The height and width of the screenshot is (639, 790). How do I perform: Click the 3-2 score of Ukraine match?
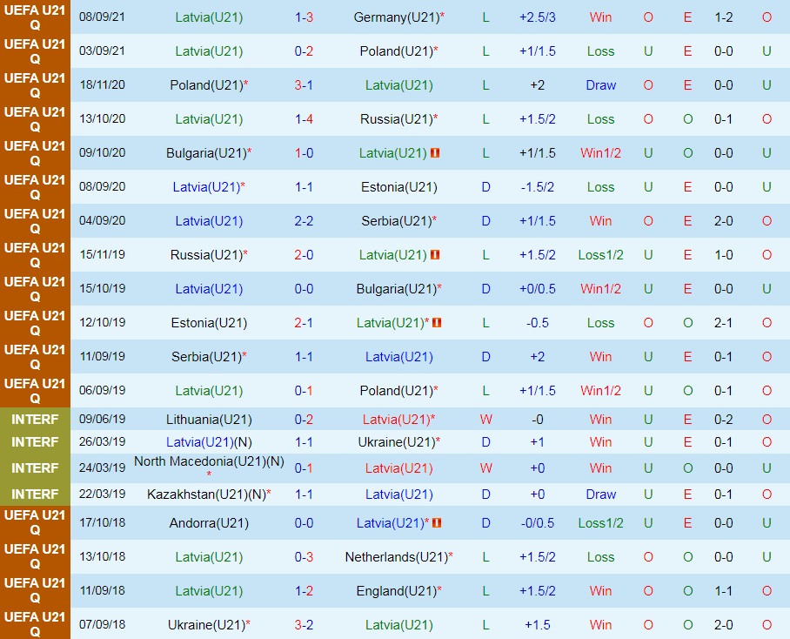click(304, 625)
